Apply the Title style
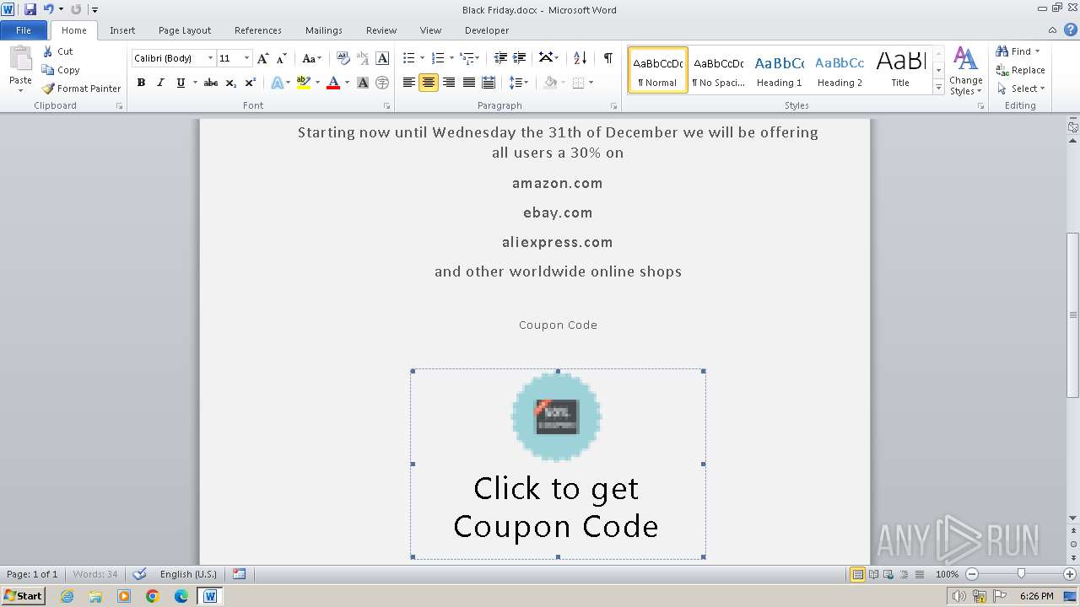 point(900,70)
